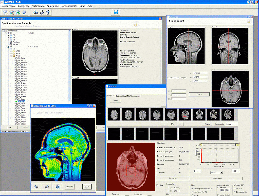Click the second patient folder toolbar icon
259x196 pixels.
click(12, 12)
